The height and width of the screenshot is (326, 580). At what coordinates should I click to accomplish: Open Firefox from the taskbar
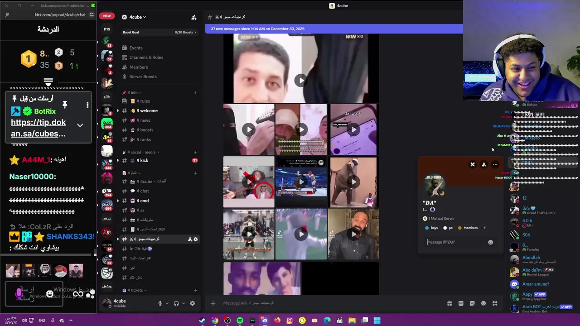[x=277, y=321]
